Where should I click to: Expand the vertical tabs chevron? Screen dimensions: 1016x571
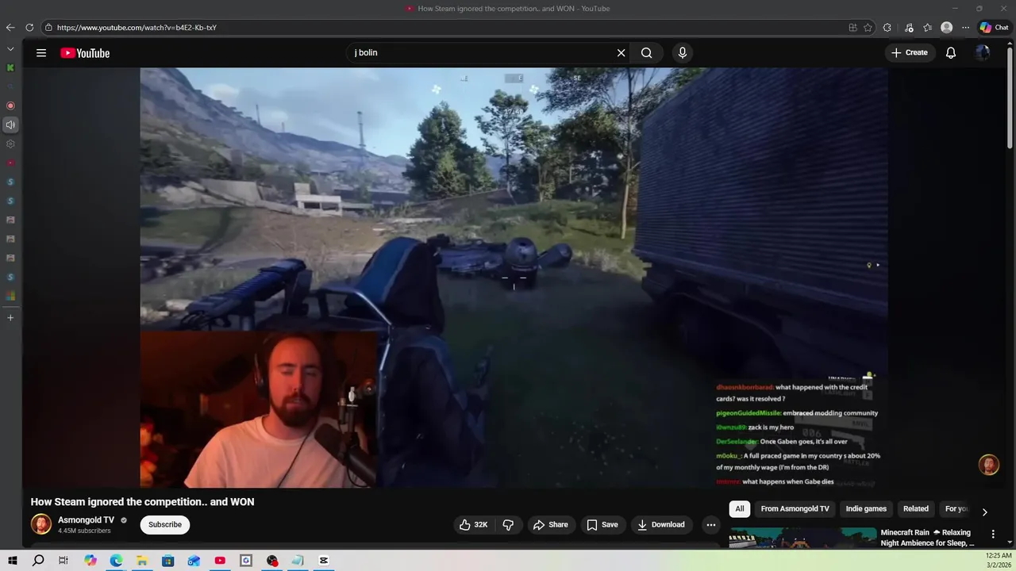[10, 48]
